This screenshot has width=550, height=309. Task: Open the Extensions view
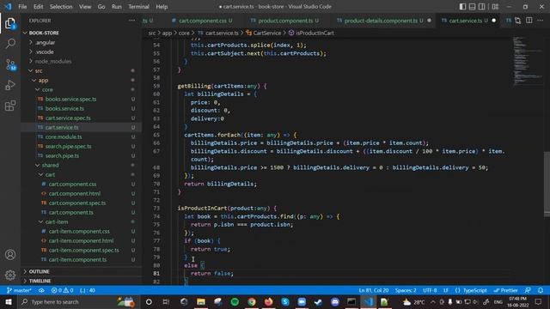coord(10,106)
